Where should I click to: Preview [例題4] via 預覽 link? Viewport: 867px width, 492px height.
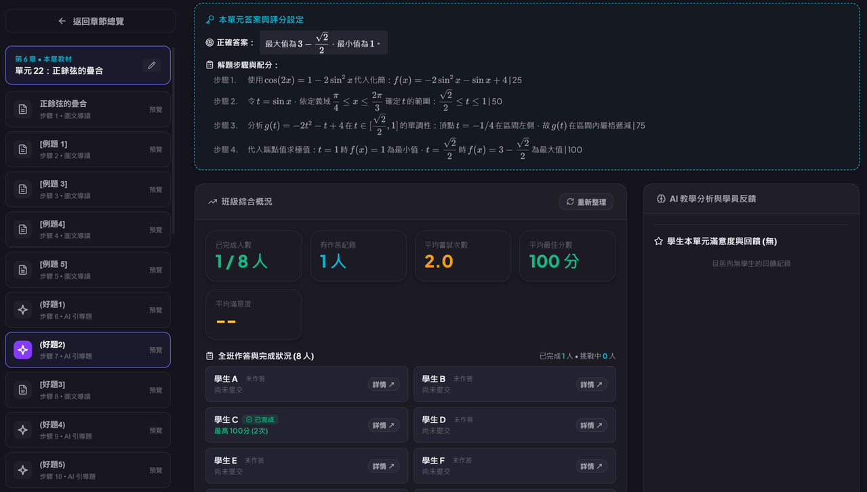pyautogui.click(x=156, y=230)
